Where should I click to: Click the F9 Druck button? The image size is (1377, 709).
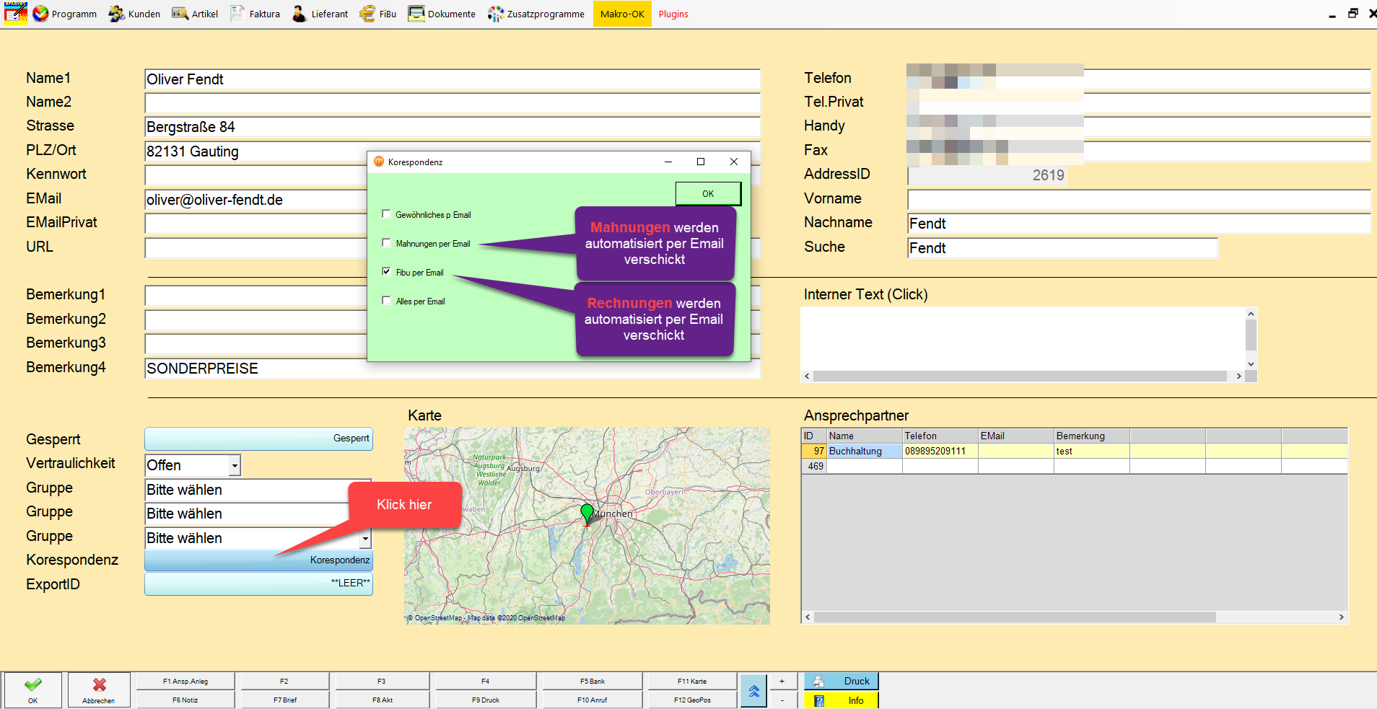click(486, 700)
